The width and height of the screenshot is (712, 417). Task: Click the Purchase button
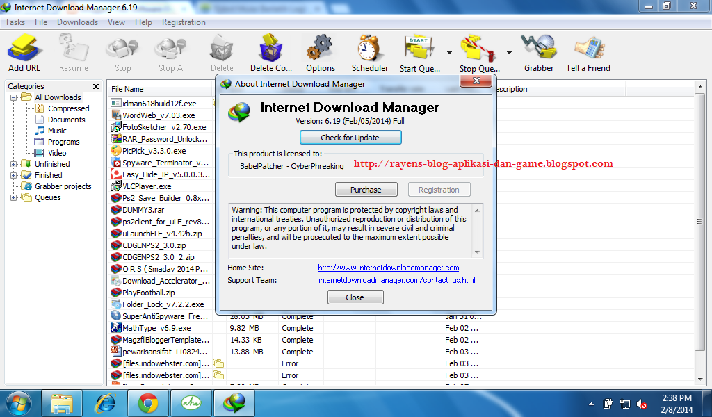(x=366, y=190)
